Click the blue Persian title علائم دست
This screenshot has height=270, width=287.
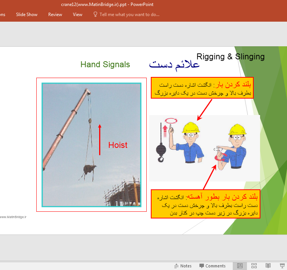tap(174, 65)
